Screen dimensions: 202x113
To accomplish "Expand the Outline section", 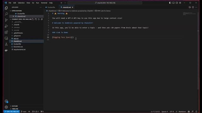I will click(x=15, y=106).
